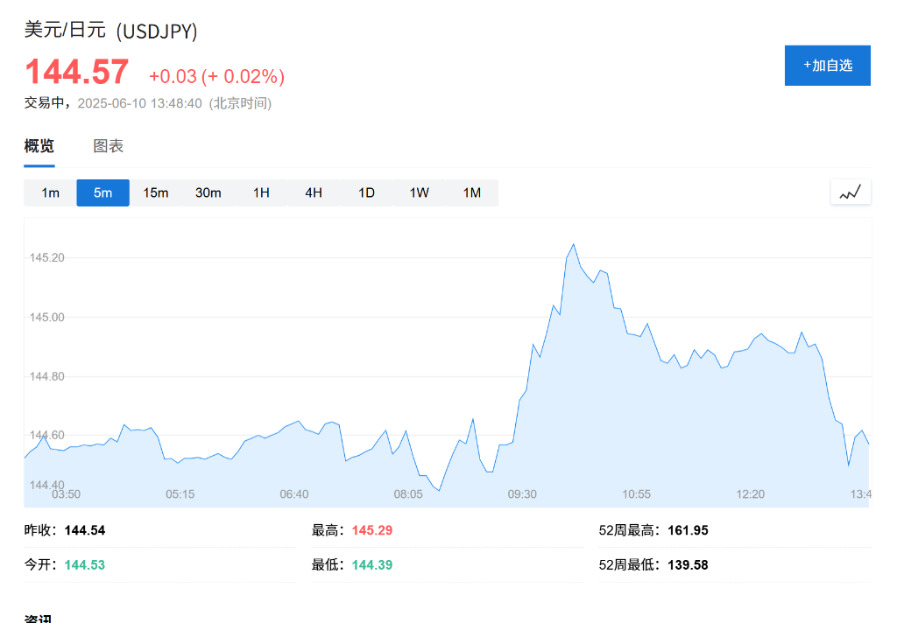Click the 美元/日元 (USDJPY) title

point(111,30)
